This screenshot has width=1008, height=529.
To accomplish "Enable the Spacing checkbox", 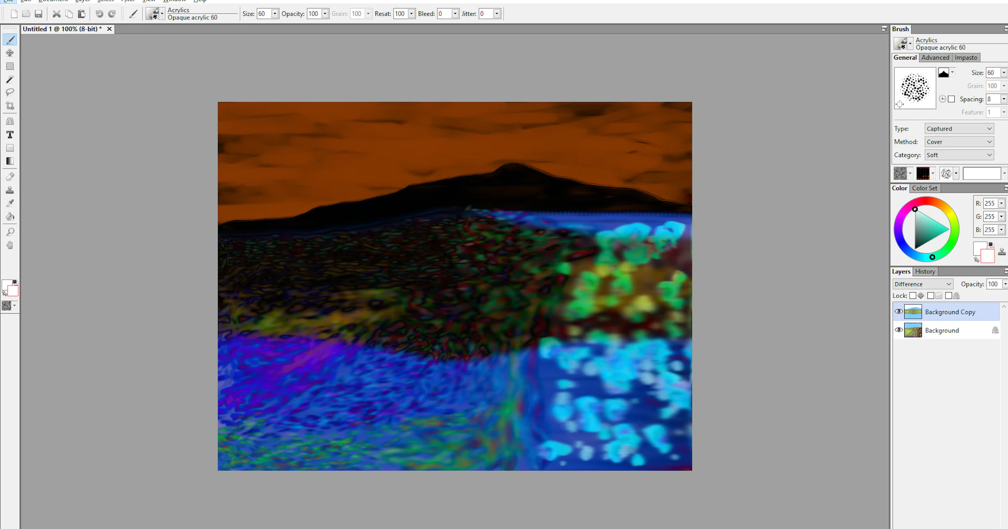I will click(952, 99).
